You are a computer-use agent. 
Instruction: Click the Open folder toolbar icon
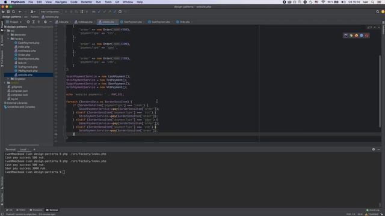pos(3,11)
